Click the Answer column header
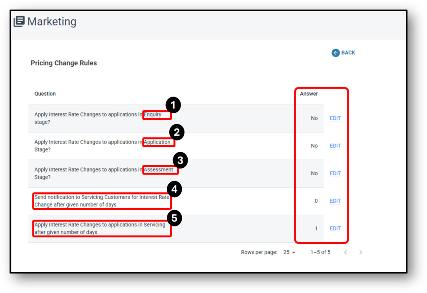This screenshot has width=427, height=293. pyautogui.click(x=309, y=94)
